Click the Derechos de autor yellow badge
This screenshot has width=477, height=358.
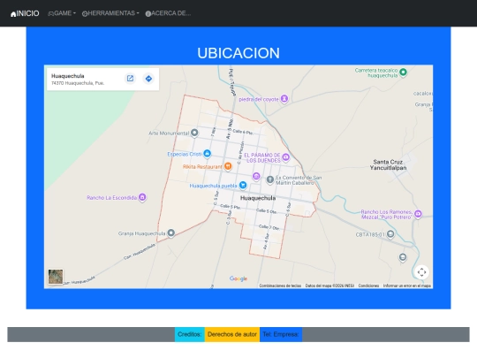click(x=232, y=334)
